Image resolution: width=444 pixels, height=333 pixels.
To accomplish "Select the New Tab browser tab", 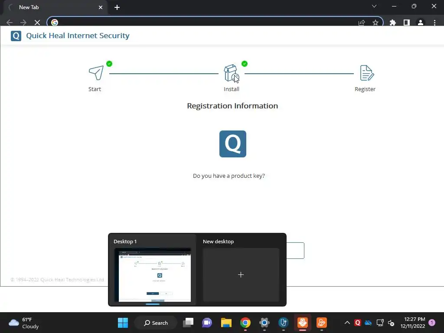I will [55, 7].
